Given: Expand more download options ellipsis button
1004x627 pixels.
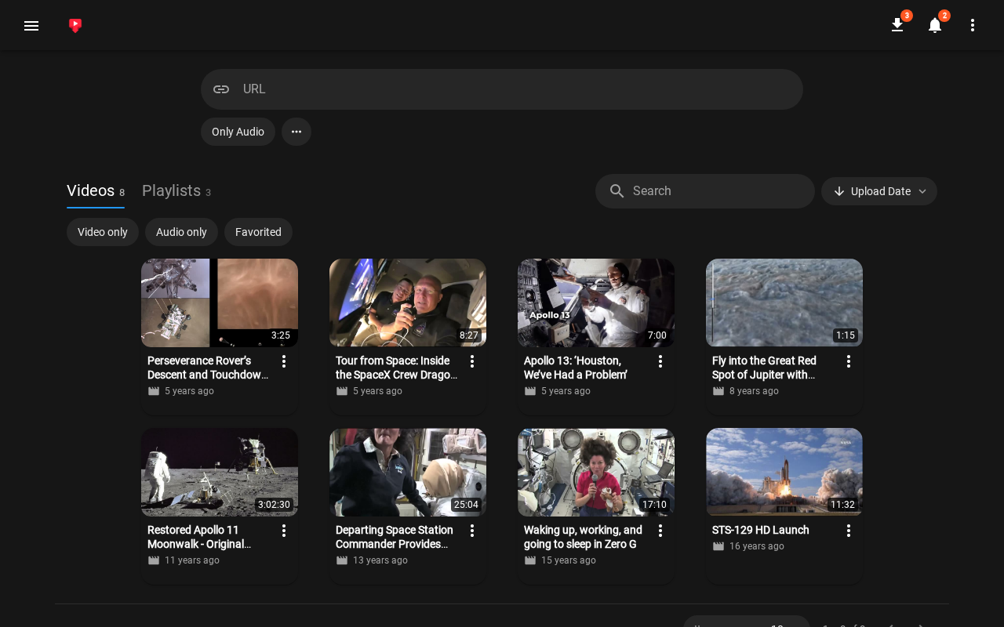Looking at the screenshot, I should coord(296,132).
